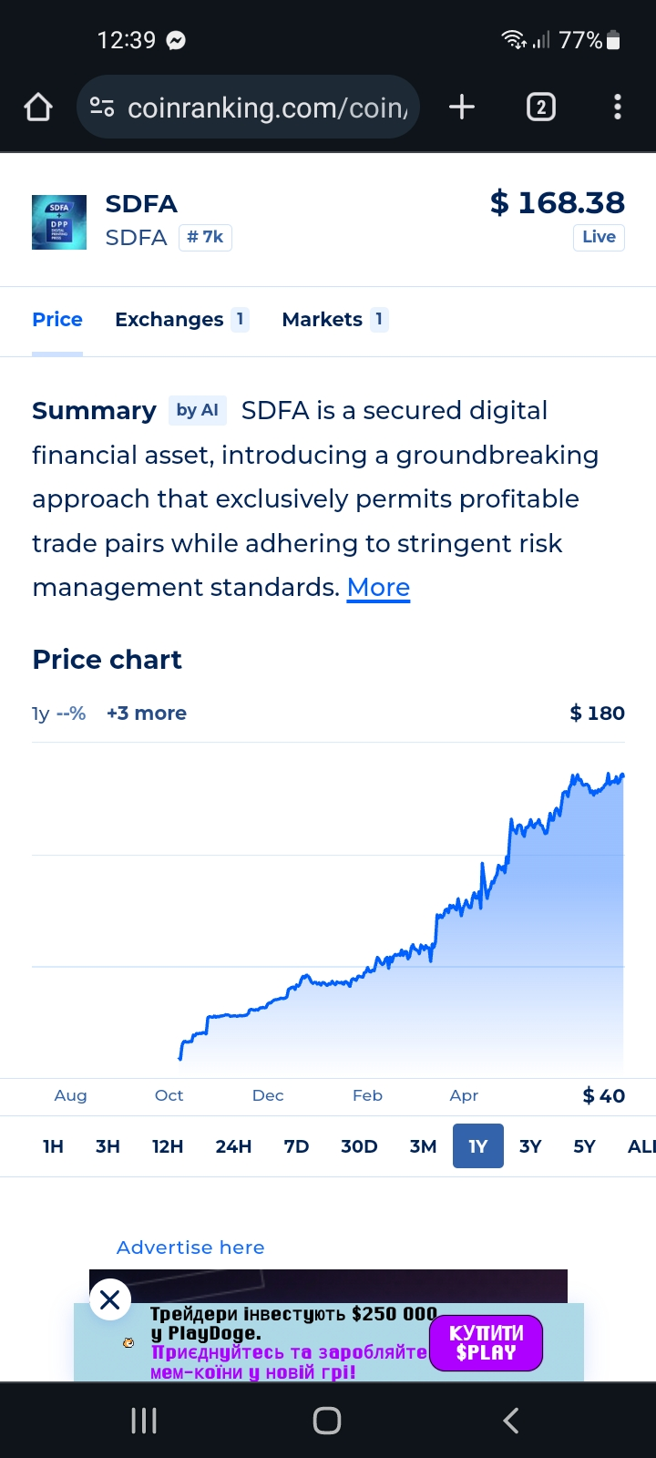Open the Advertise here link

click(x=190, y=1248)
